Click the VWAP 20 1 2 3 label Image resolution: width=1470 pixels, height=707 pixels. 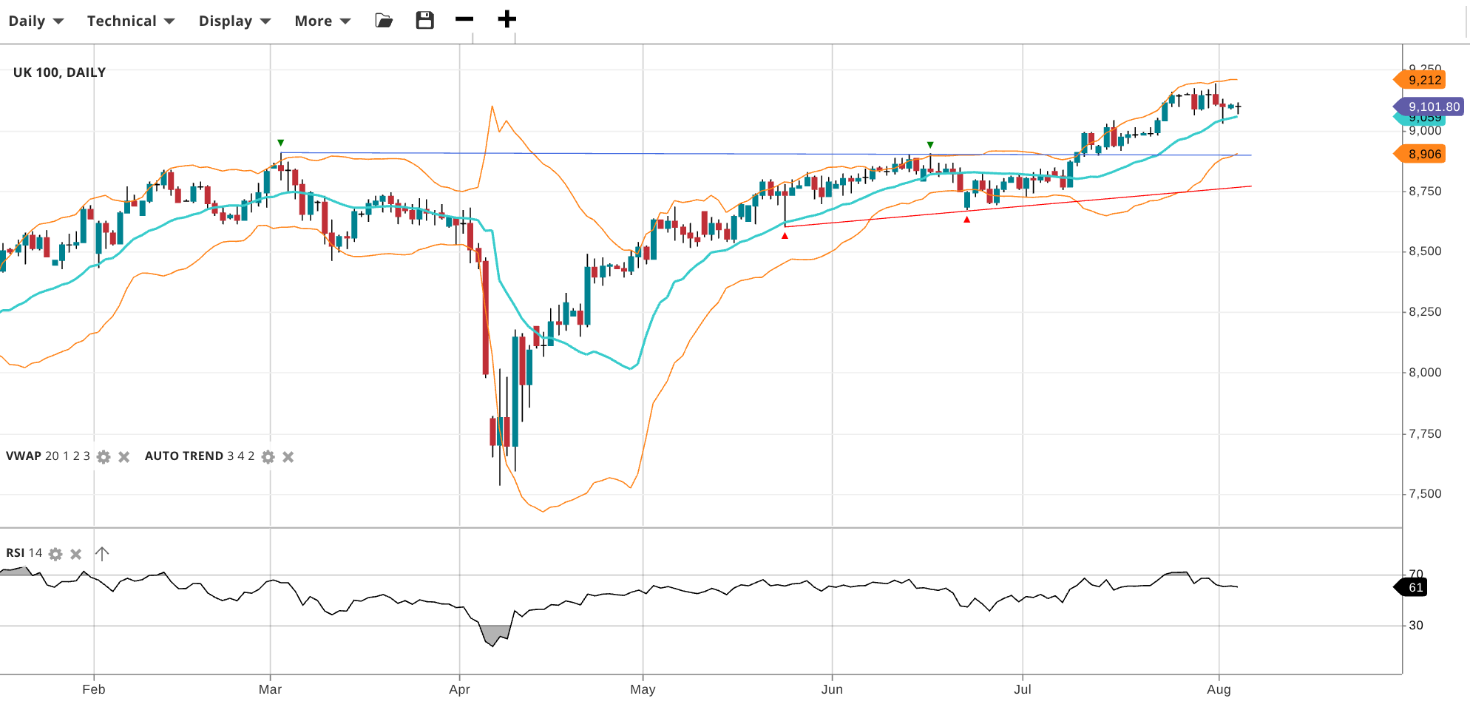tap(48, 456)
